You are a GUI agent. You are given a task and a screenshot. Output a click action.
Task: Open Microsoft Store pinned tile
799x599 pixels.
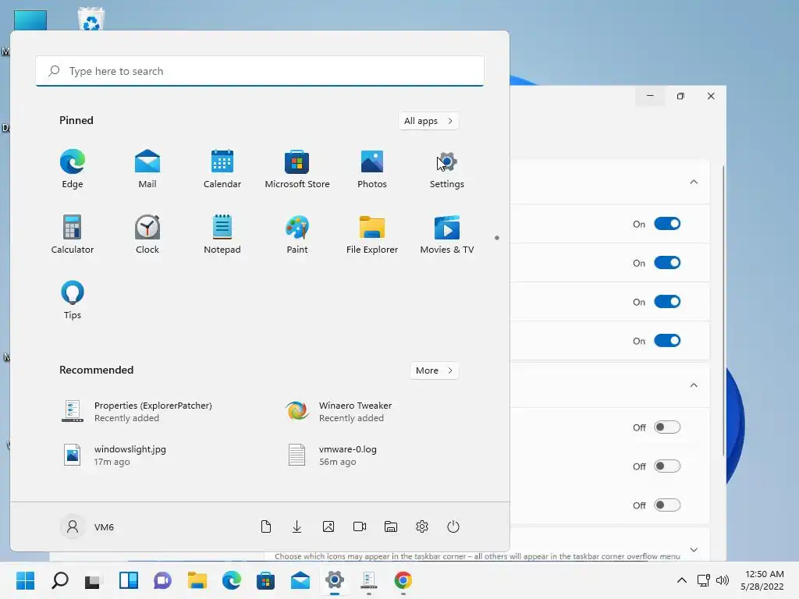click(297, 169)
